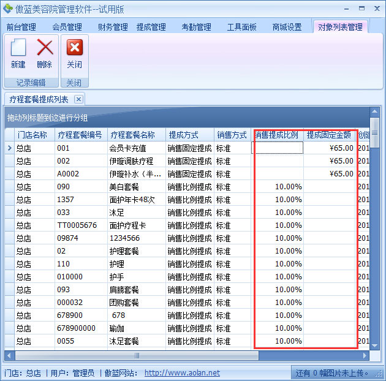Sort by 门店名称 column header
The height and width of the screenshot is (381, 386).
(35, 135)
